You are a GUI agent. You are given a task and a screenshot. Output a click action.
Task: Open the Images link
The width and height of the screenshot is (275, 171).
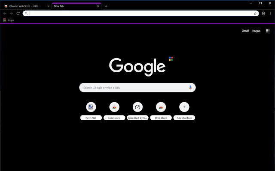[256, 31]
